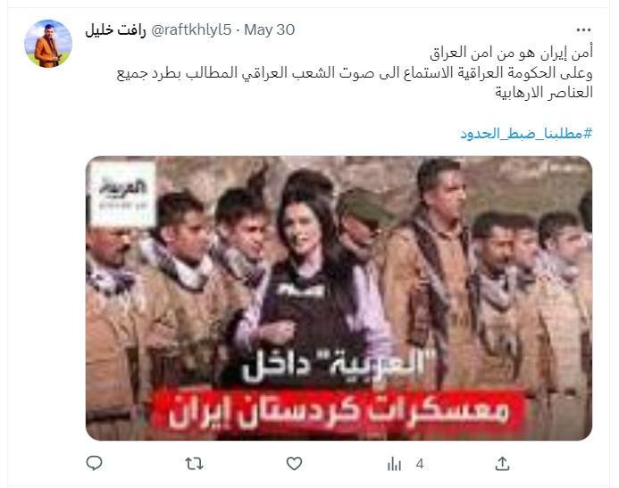
Task: Click the red banner معسكرات كردستان ايران
Action: [x=339, y=410]
